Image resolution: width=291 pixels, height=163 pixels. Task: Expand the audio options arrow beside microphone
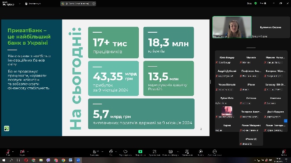pos(13,151)
